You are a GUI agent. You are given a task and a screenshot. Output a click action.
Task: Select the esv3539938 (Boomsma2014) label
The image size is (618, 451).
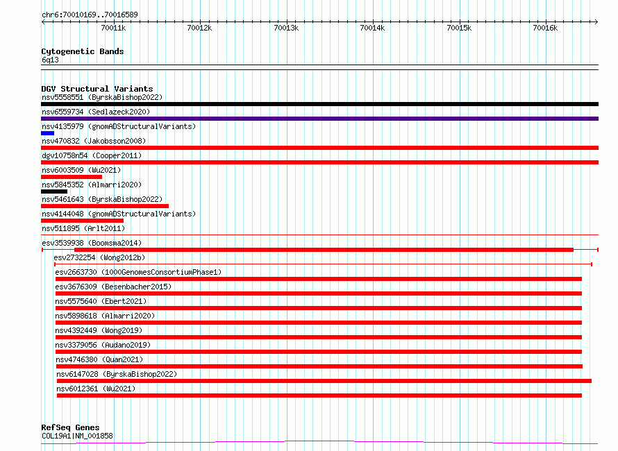[x=92, y=243]
